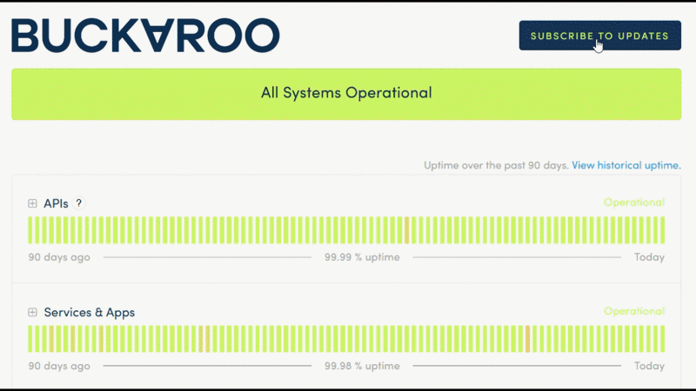The height and width of the screenshot is (391, 696).
Task: Click the Today label under APIs
Action: click(649, 257)
